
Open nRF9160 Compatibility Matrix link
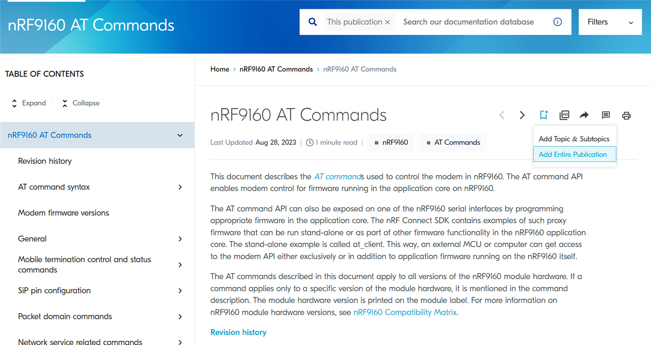[x=405, y=312]
